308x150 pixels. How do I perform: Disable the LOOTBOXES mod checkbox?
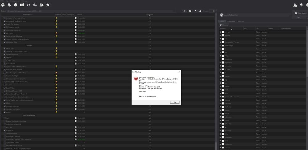click(x=5, y=130)
